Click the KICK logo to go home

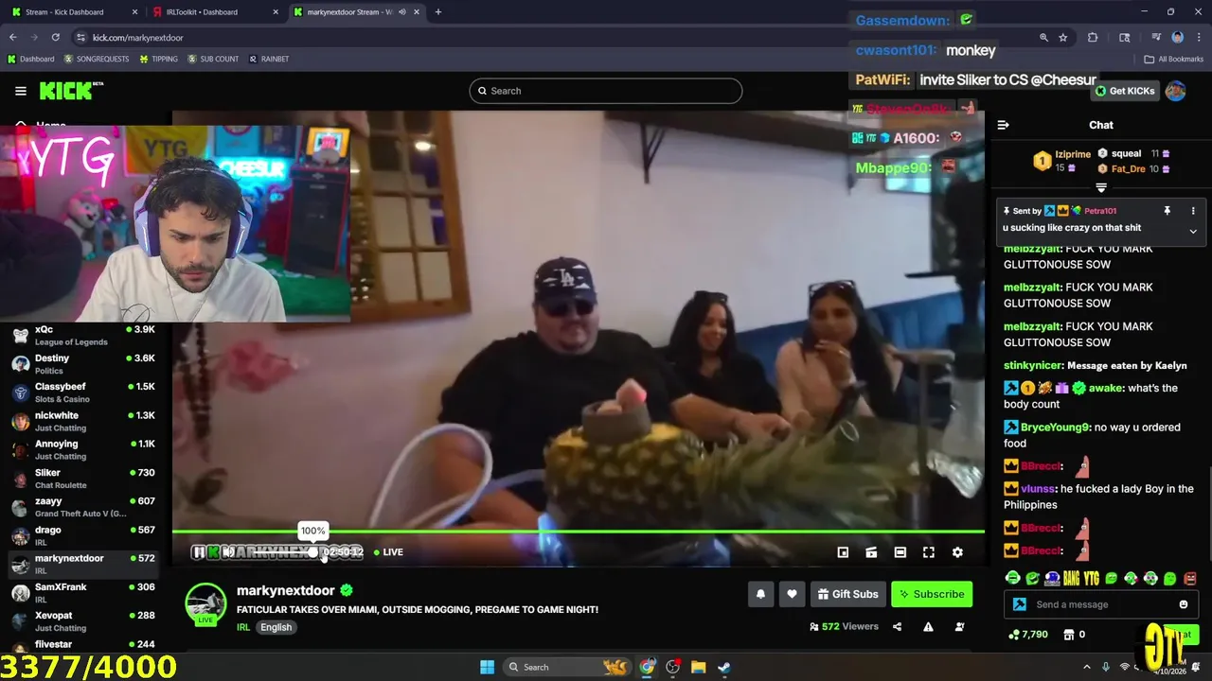click(71, 91)
